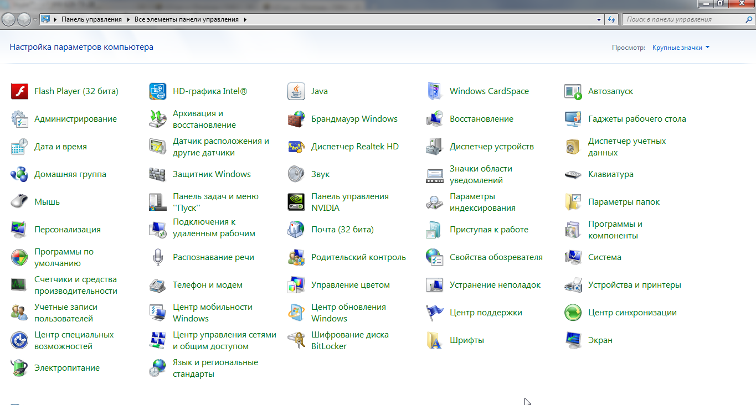Click the Телефон и модем icon
The height and width of the screenshot is (405, 756).
(158, 285)
